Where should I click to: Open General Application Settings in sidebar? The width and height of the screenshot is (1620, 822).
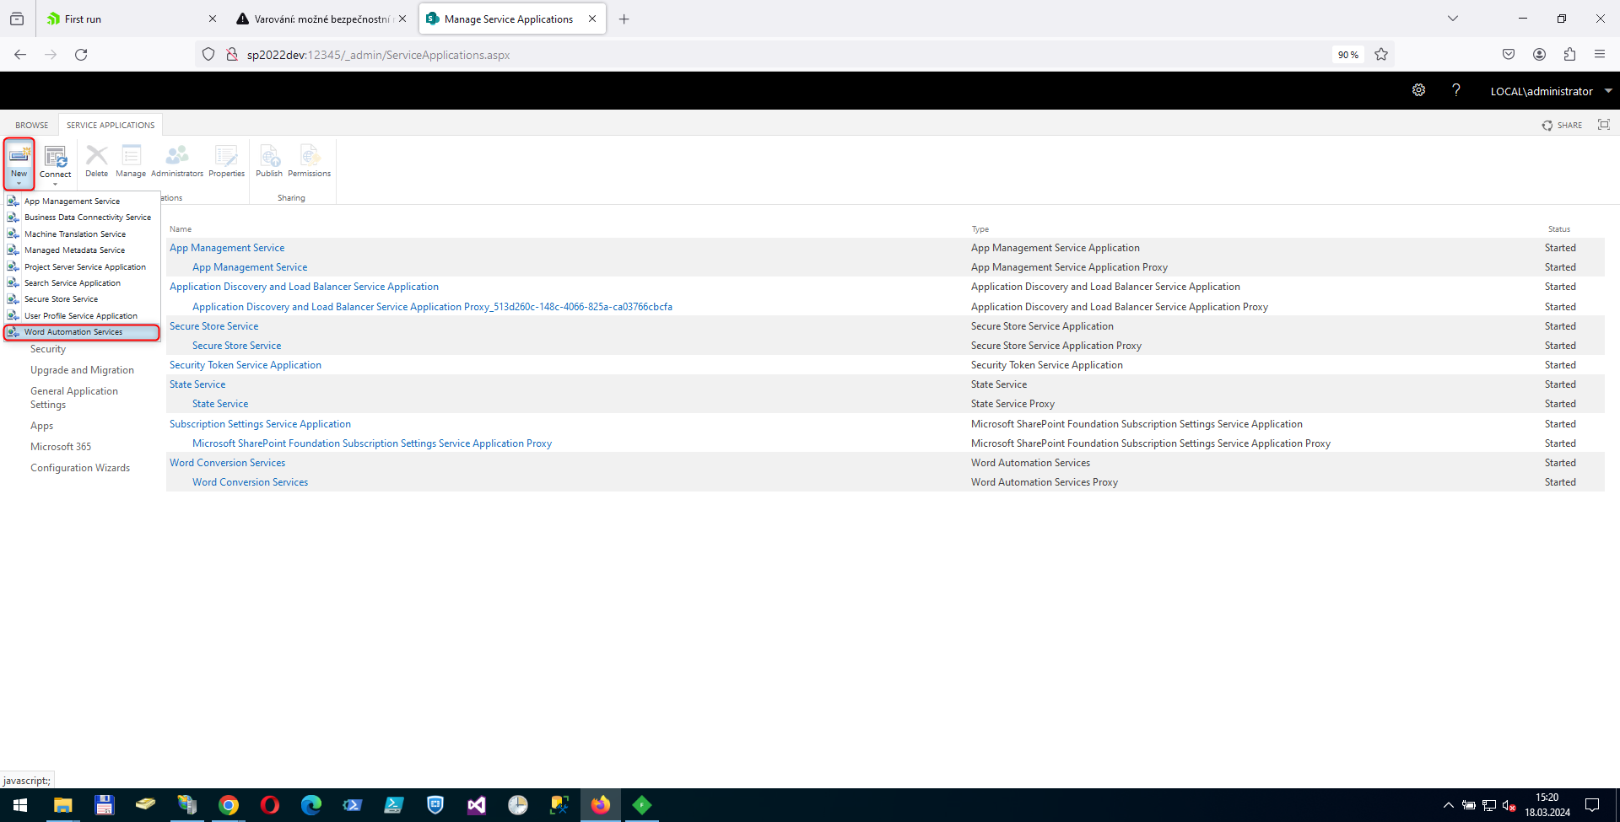(x=74, y=398)
